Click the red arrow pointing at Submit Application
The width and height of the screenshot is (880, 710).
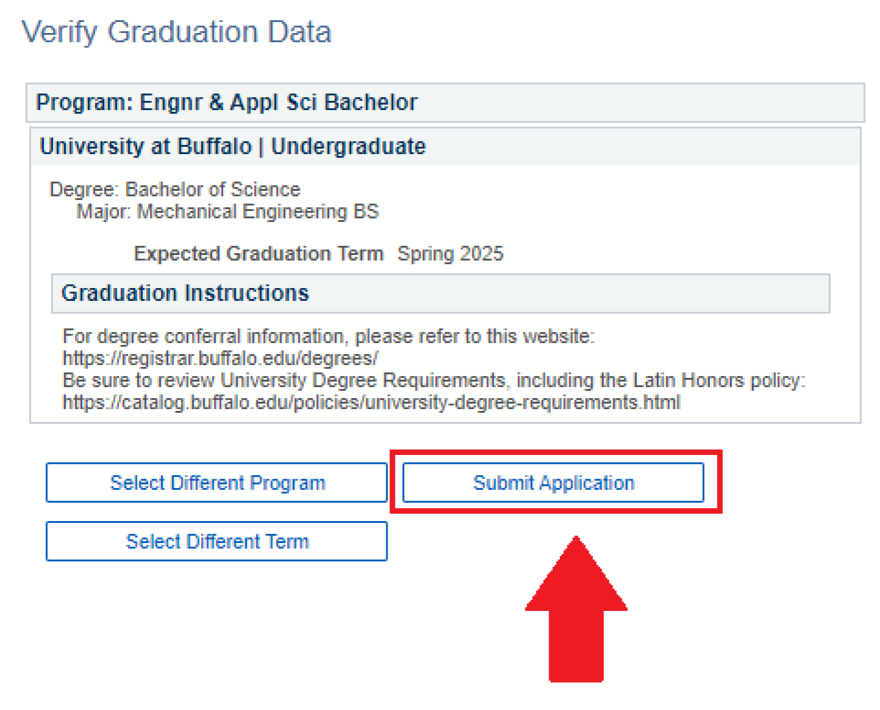(575, 608)
